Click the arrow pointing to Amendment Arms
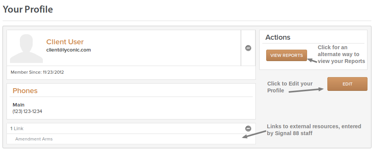Image resolution: width=374 pixels, height=150 pixels. point(254,134)
